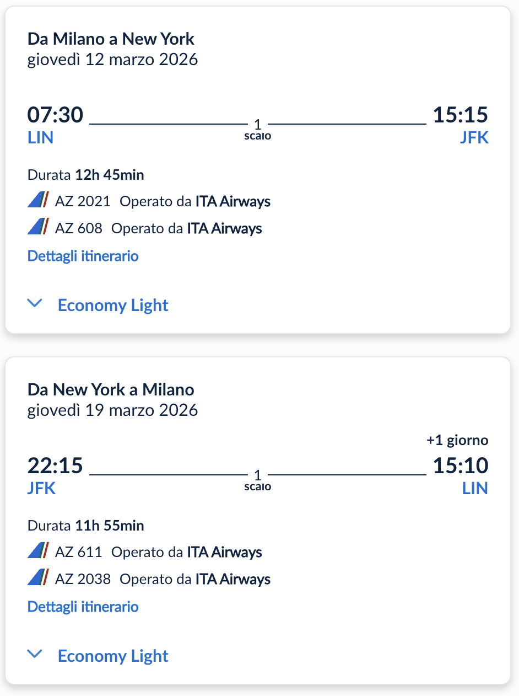The width and height of the screenshot is (519, 696).
Task: Click the "1 scalo" indicator on the return flight
Action: point(258,480)
